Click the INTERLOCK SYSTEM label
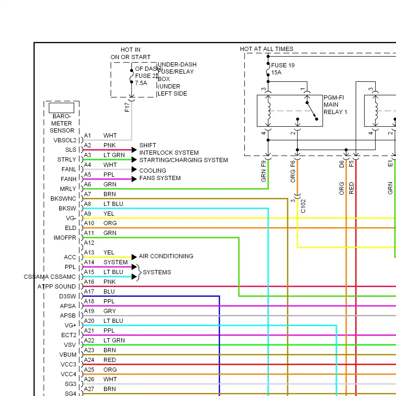 pyautogui.click(x=169, y=153)
